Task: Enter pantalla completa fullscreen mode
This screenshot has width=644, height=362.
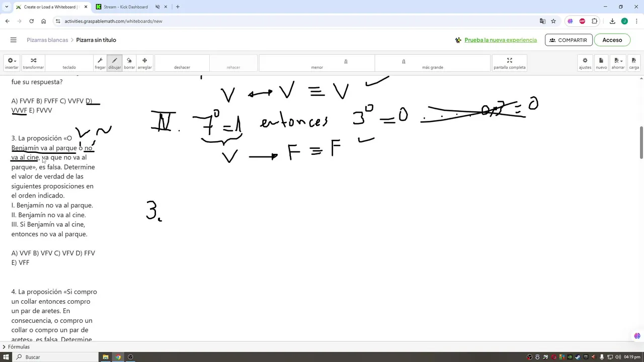Action: pyautogui.click(x=509, y=63)
